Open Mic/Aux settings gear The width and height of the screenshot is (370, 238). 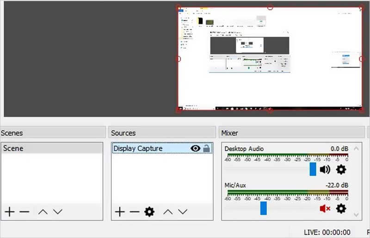(x=341, y=208)
